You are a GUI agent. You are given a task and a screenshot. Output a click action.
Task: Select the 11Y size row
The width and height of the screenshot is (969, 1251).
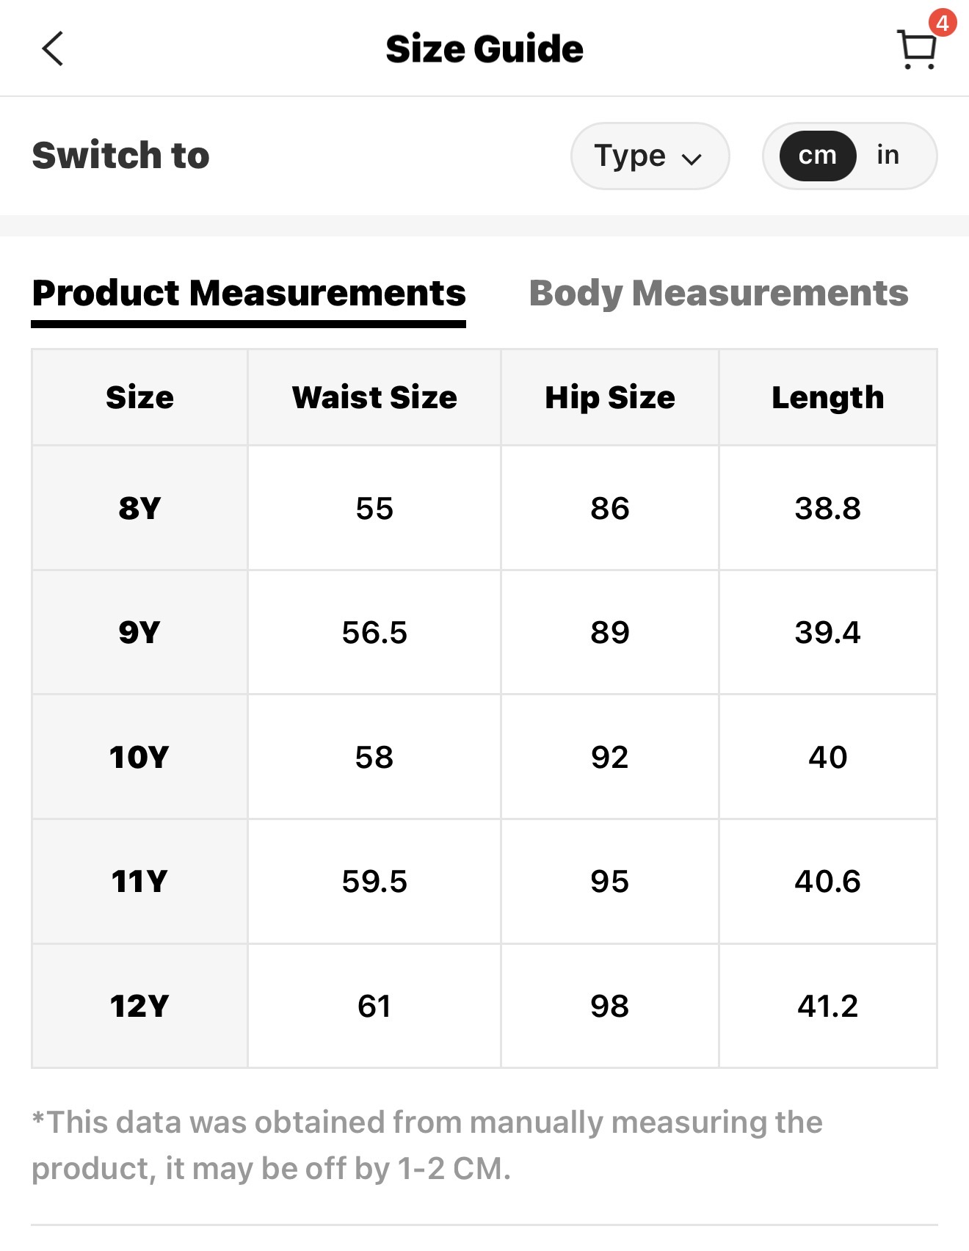[139, 881]
